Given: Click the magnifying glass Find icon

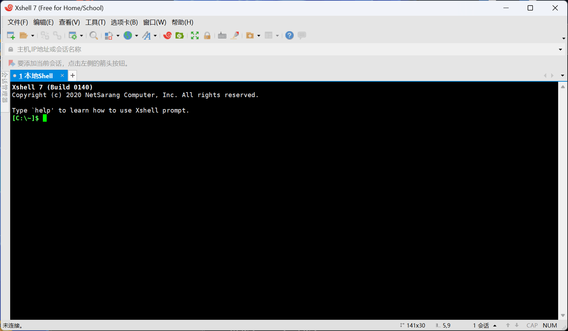Looking at the screenshot, I should 94,35.
